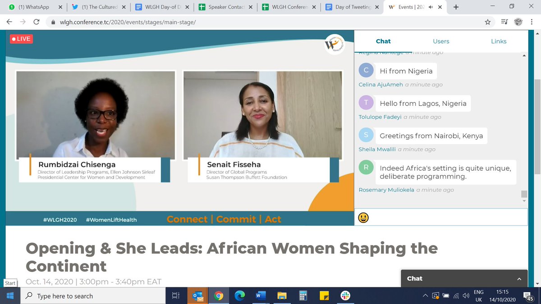Click the #WomenLiftHealth hashtag

[x=111, y=220]
